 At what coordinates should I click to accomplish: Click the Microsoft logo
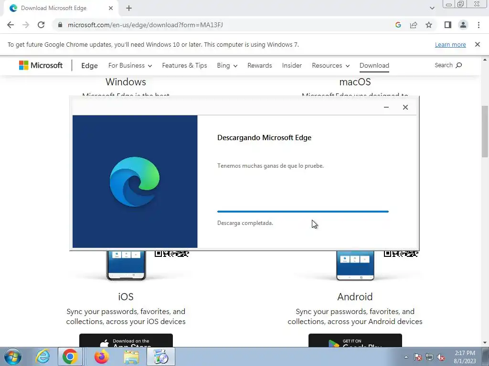point(41,65)
